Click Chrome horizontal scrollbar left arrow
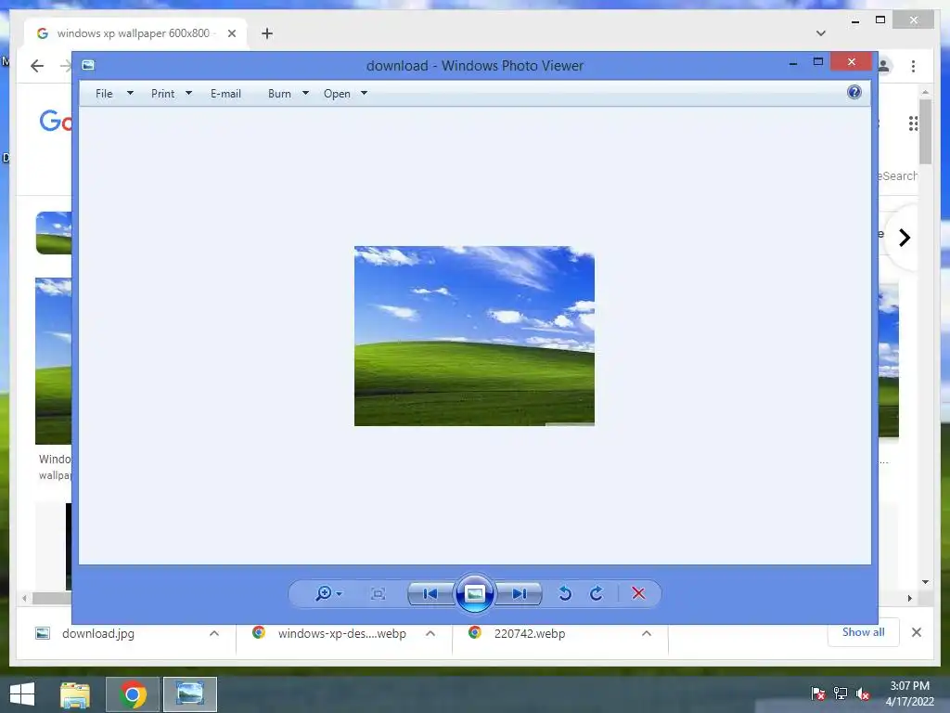Image resolution: width=950 pixels, height=713 pixels. (x=24, y=599)
